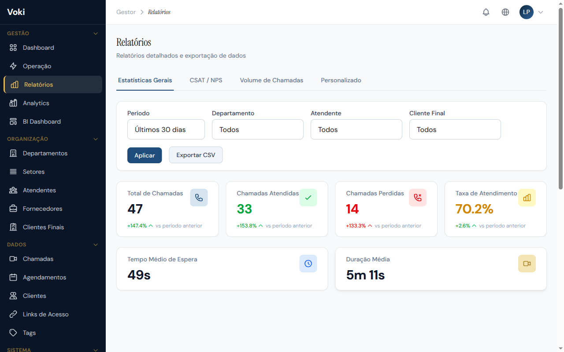Click the Gestor breadcrumb link
Screen dimensions: 564x352
(x=126, y=12)
